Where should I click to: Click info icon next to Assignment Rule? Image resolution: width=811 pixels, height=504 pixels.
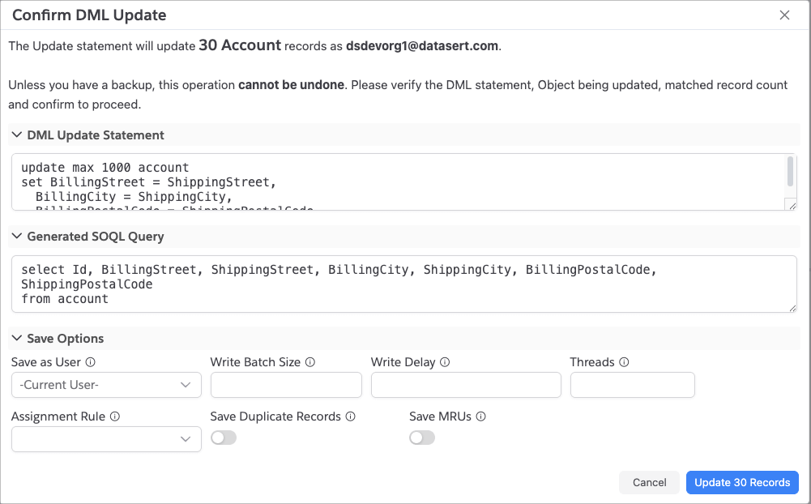[115, 416]
